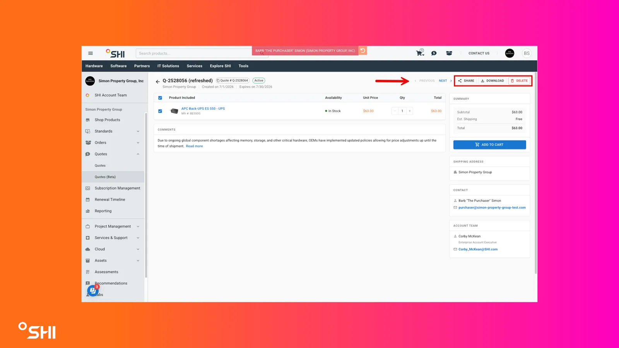This screenshot has width=619, height=348.
Task: Click the Delete quote button
Action: [x=519, y=81]
